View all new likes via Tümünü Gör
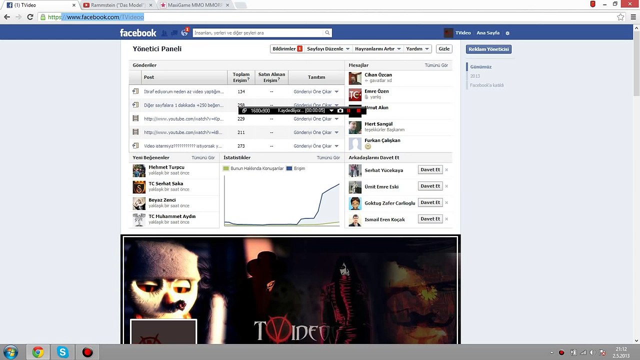Screen dimensions: 640x360 click(x=203, y=157)
